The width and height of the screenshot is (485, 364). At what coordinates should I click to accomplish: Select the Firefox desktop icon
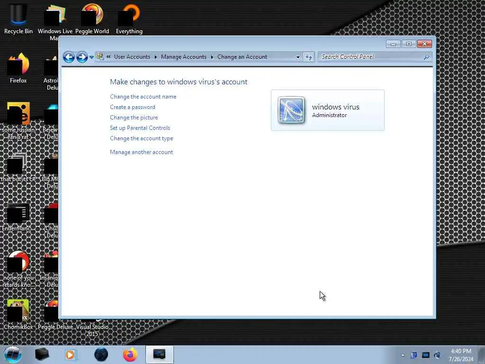tap(18, 68)
